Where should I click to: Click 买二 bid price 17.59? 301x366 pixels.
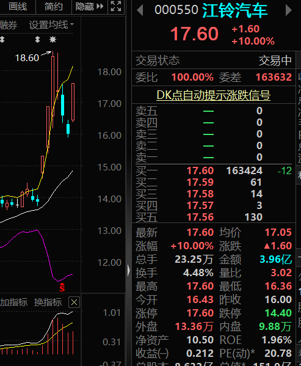(x=200, y=182)
